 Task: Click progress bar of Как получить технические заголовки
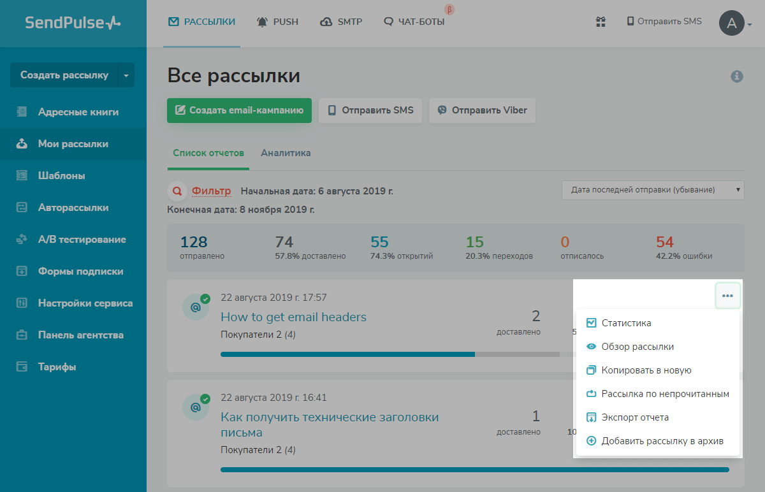(475, 470)
